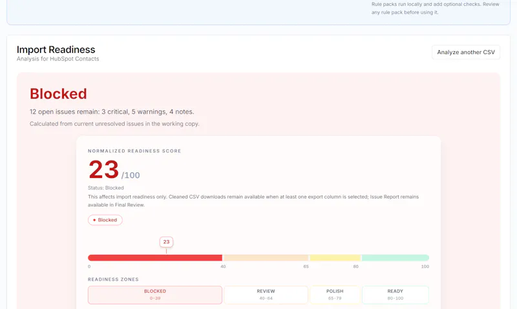The height and width of the screenshot is (309, 517).
Task: Click the 'This affects import readiness only' paragraph
Action: click(x=253, y=201)
